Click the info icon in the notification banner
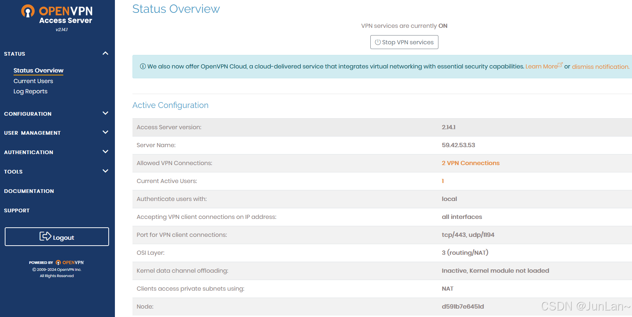Viewport: 632px width, 317px height. (143, 66)
